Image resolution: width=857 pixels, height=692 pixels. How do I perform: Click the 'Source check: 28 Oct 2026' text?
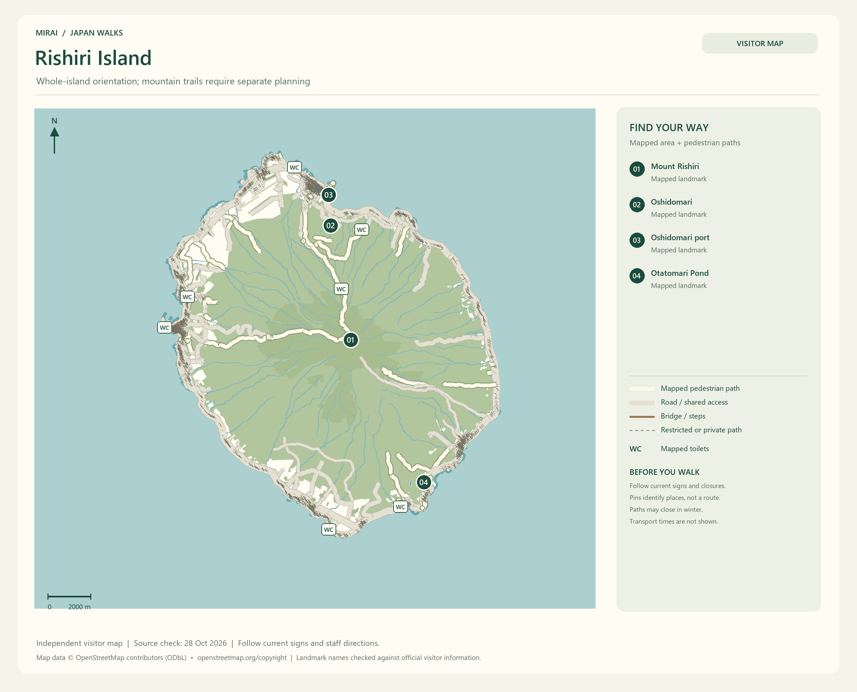180,643
